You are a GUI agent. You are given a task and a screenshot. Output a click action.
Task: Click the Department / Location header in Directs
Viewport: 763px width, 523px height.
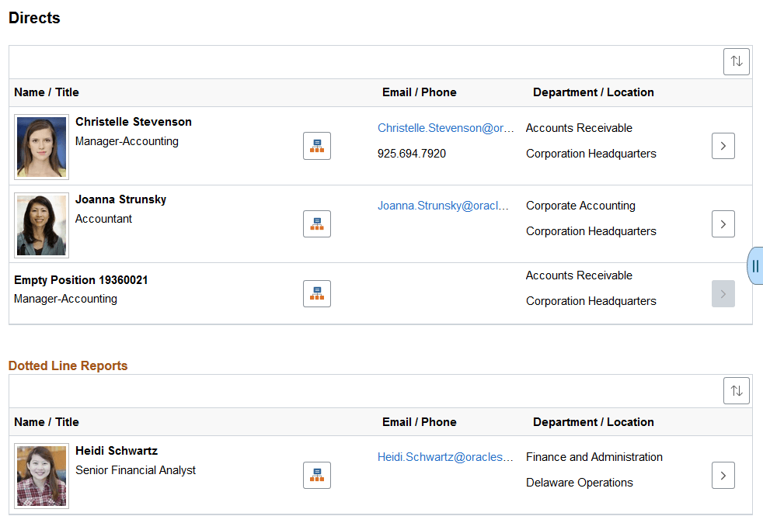tap(593, 92)
